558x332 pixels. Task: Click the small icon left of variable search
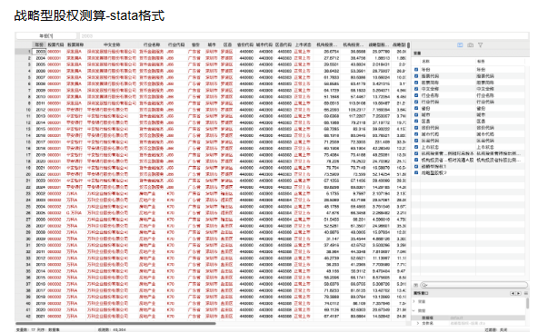point(415,285)
